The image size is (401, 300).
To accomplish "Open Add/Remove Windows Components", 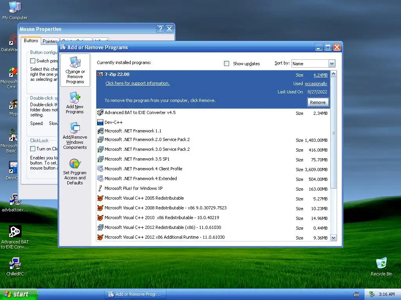I will tap(75, 136).
